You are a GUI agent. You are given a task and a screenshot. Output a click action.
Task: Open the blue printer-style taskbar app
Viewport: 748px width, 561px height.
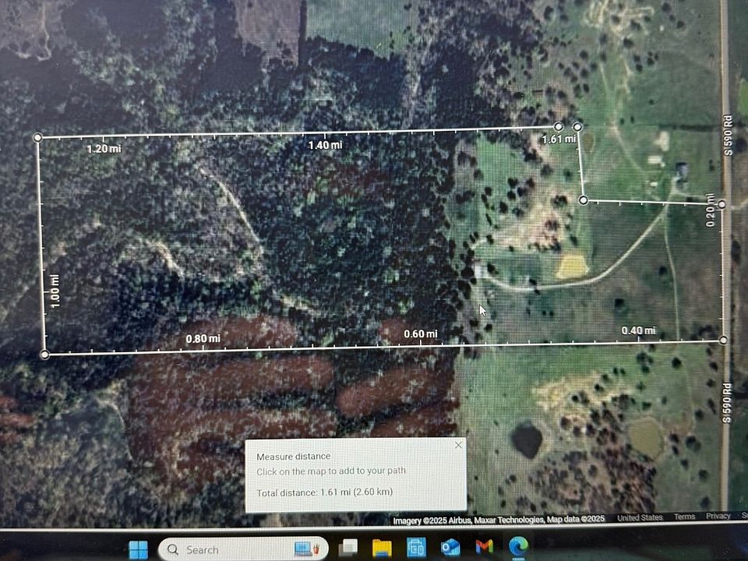pos(415,548)
